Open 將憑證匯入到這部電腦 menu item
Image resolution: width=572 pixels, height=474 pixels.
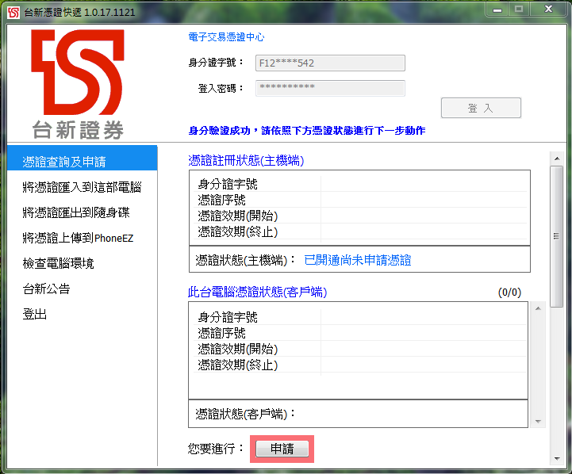82,187
